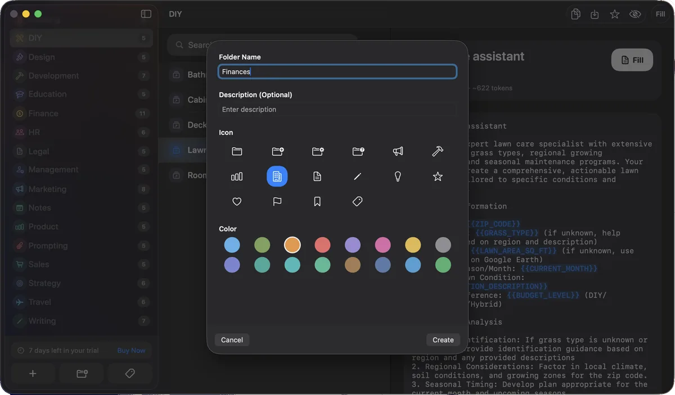Image resolution: width=675 pixels, height=395 pixels.
Task: Click the Enter description field
Action: pyautogui.click(x=337, y=110)
